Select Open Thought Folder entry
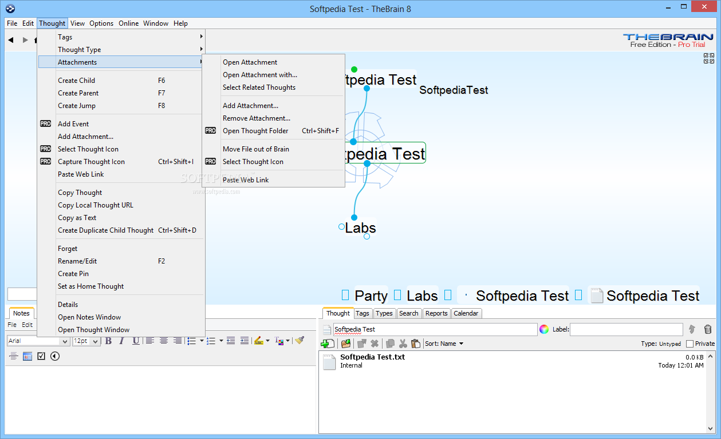 click(274, 131)
